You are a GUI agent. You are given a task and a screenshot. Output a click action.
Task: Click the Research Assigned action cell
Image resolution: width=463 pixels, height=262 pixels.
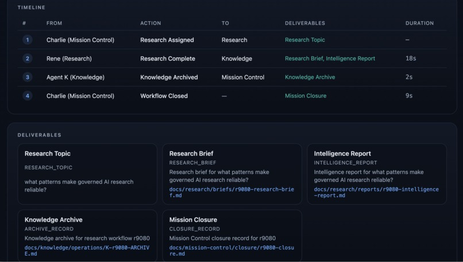[167, 40]
